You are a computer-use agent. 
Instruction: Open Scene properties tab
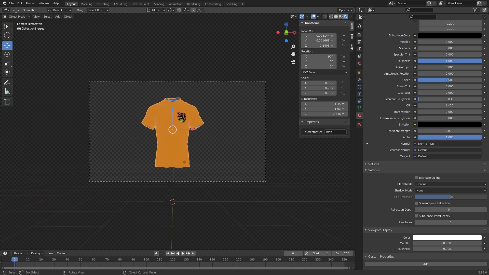point(359,56)
